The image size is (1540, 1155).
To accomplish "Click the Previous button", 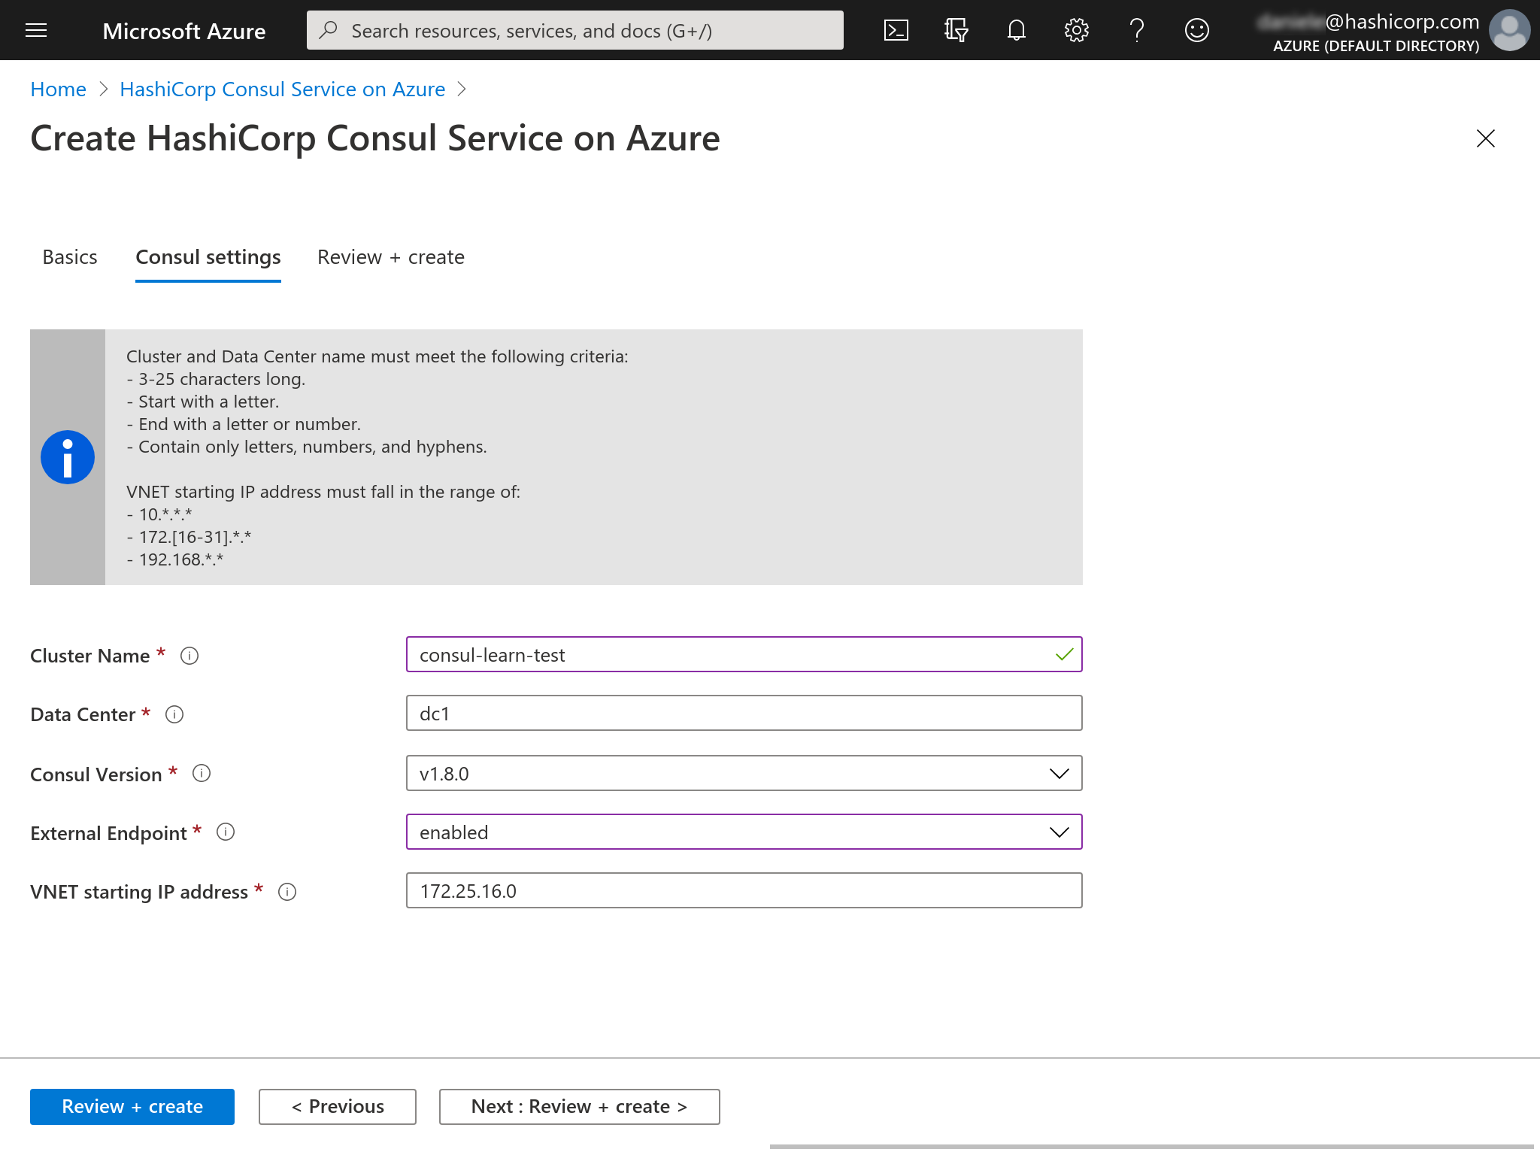I will coord(338,1107).
